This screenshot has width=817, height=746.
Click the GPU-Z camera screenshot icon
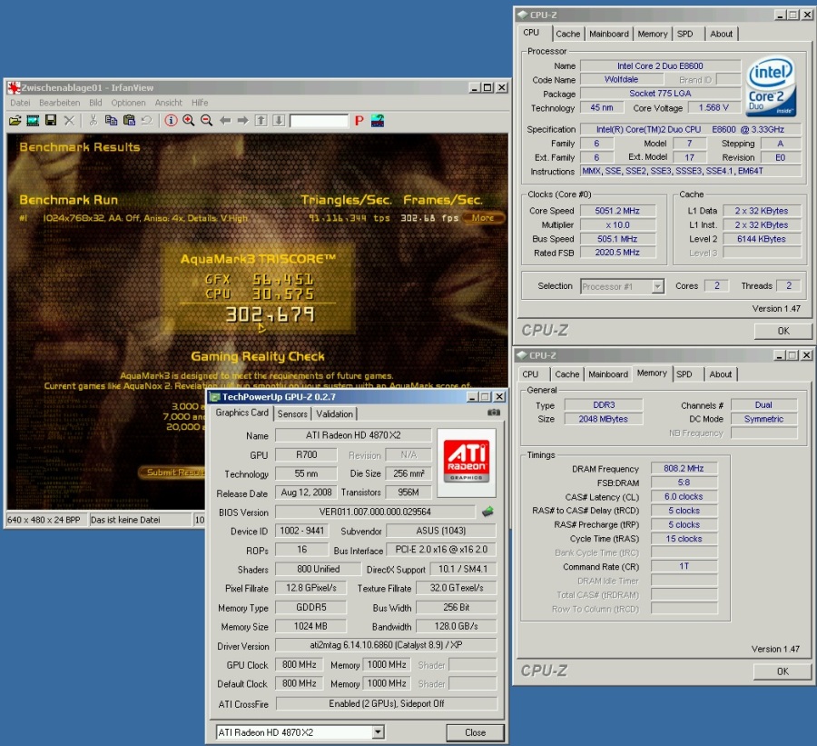494,413
